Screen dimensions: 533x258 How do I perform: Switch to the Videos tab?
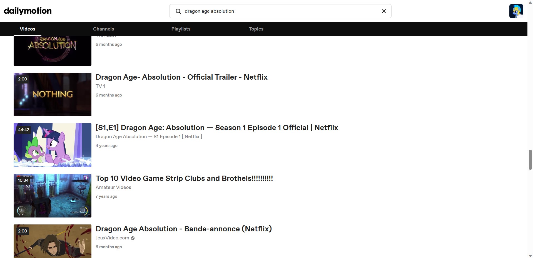(28, 29)
